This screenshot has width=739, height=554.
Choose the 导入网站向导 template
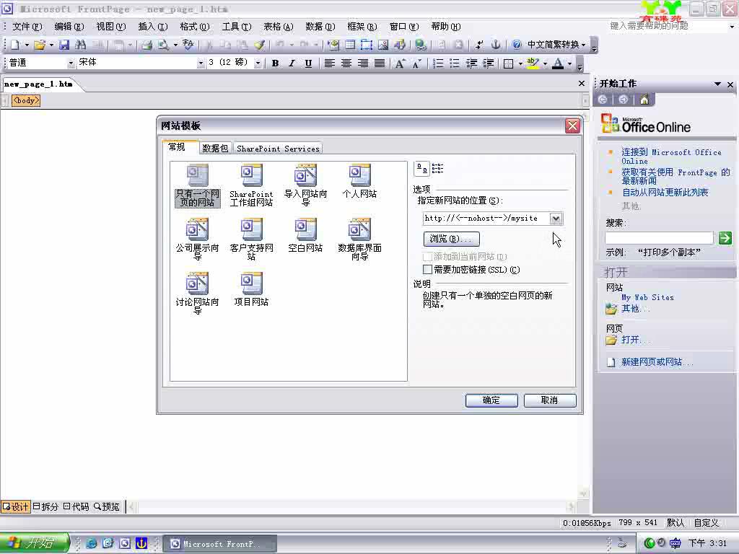305,185
